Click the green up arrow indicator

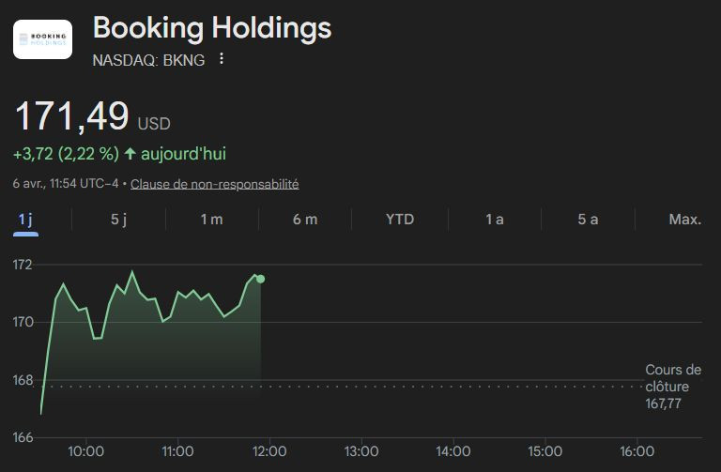(x=130, y=153)
